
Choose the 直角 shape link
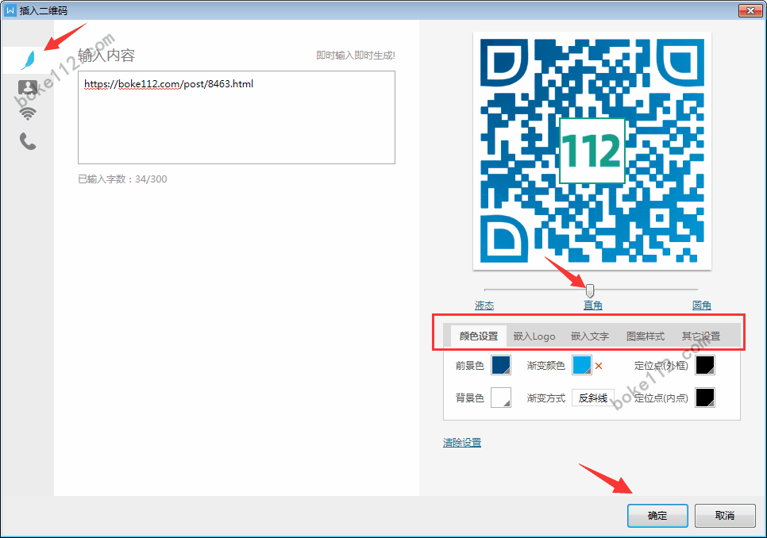click(x=593, y=306)
